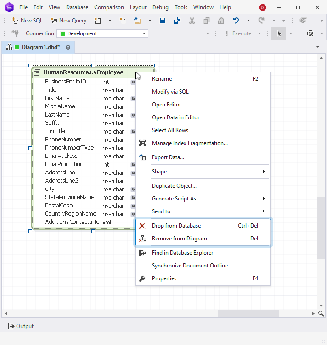Image resolution: width=327 pixels, height=345 pixels.
Task: Click the new file icon with star
Action: [x=123, y=21]
